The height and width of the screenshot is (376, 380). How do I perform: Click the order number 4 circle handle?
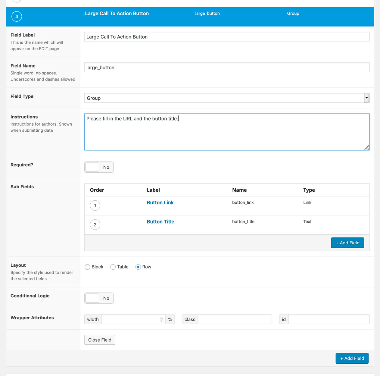[17, 17]
